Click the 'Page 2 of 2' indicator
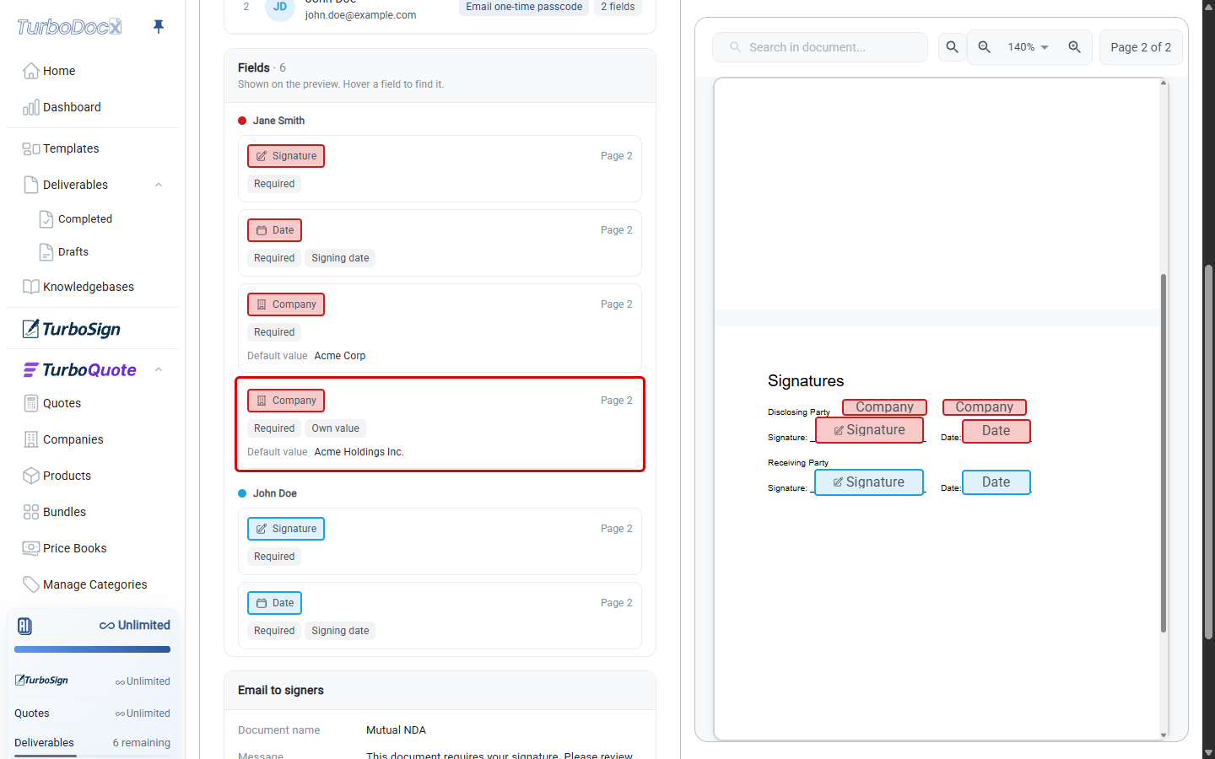 tap(1141, 47)
